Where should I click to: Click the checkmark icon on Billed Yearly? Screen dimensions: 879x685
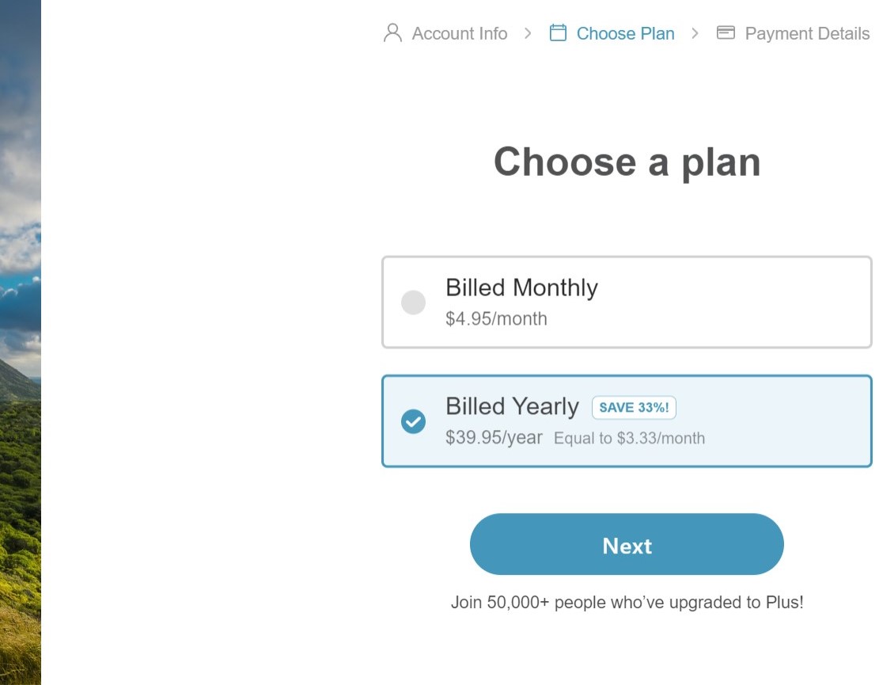pos(413,421)
